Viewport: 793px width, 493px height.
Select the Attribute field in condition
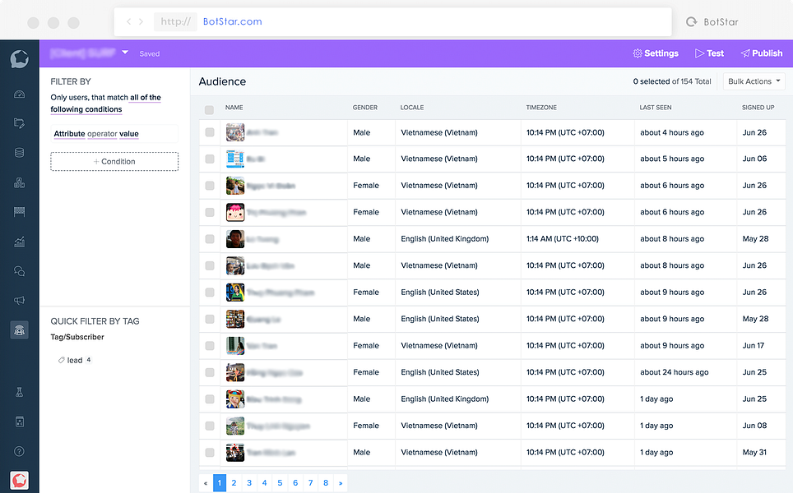[69, 134]
